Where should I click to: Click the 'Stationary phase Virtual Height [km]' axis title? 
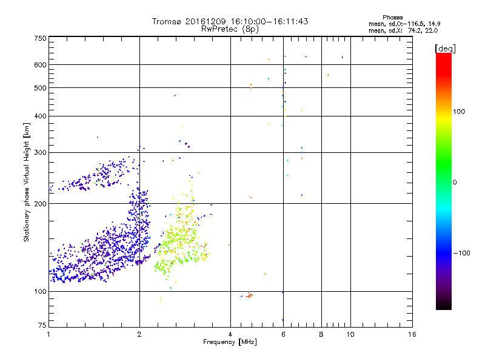[x=27, y=182]
